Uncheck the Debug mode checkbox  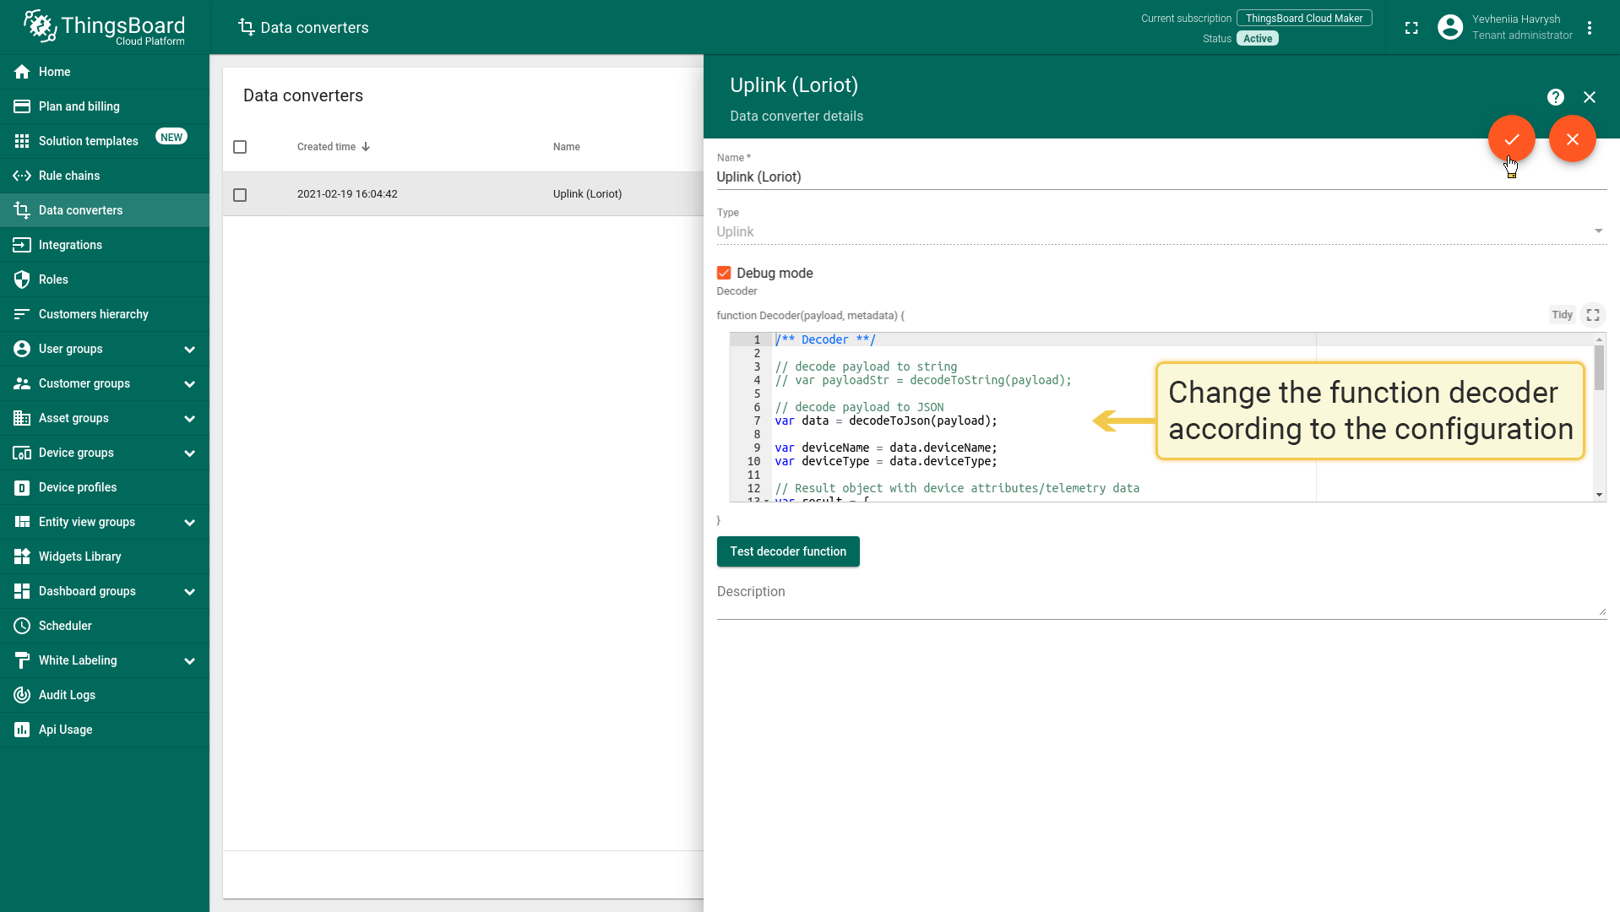click(x=724, y=273)
